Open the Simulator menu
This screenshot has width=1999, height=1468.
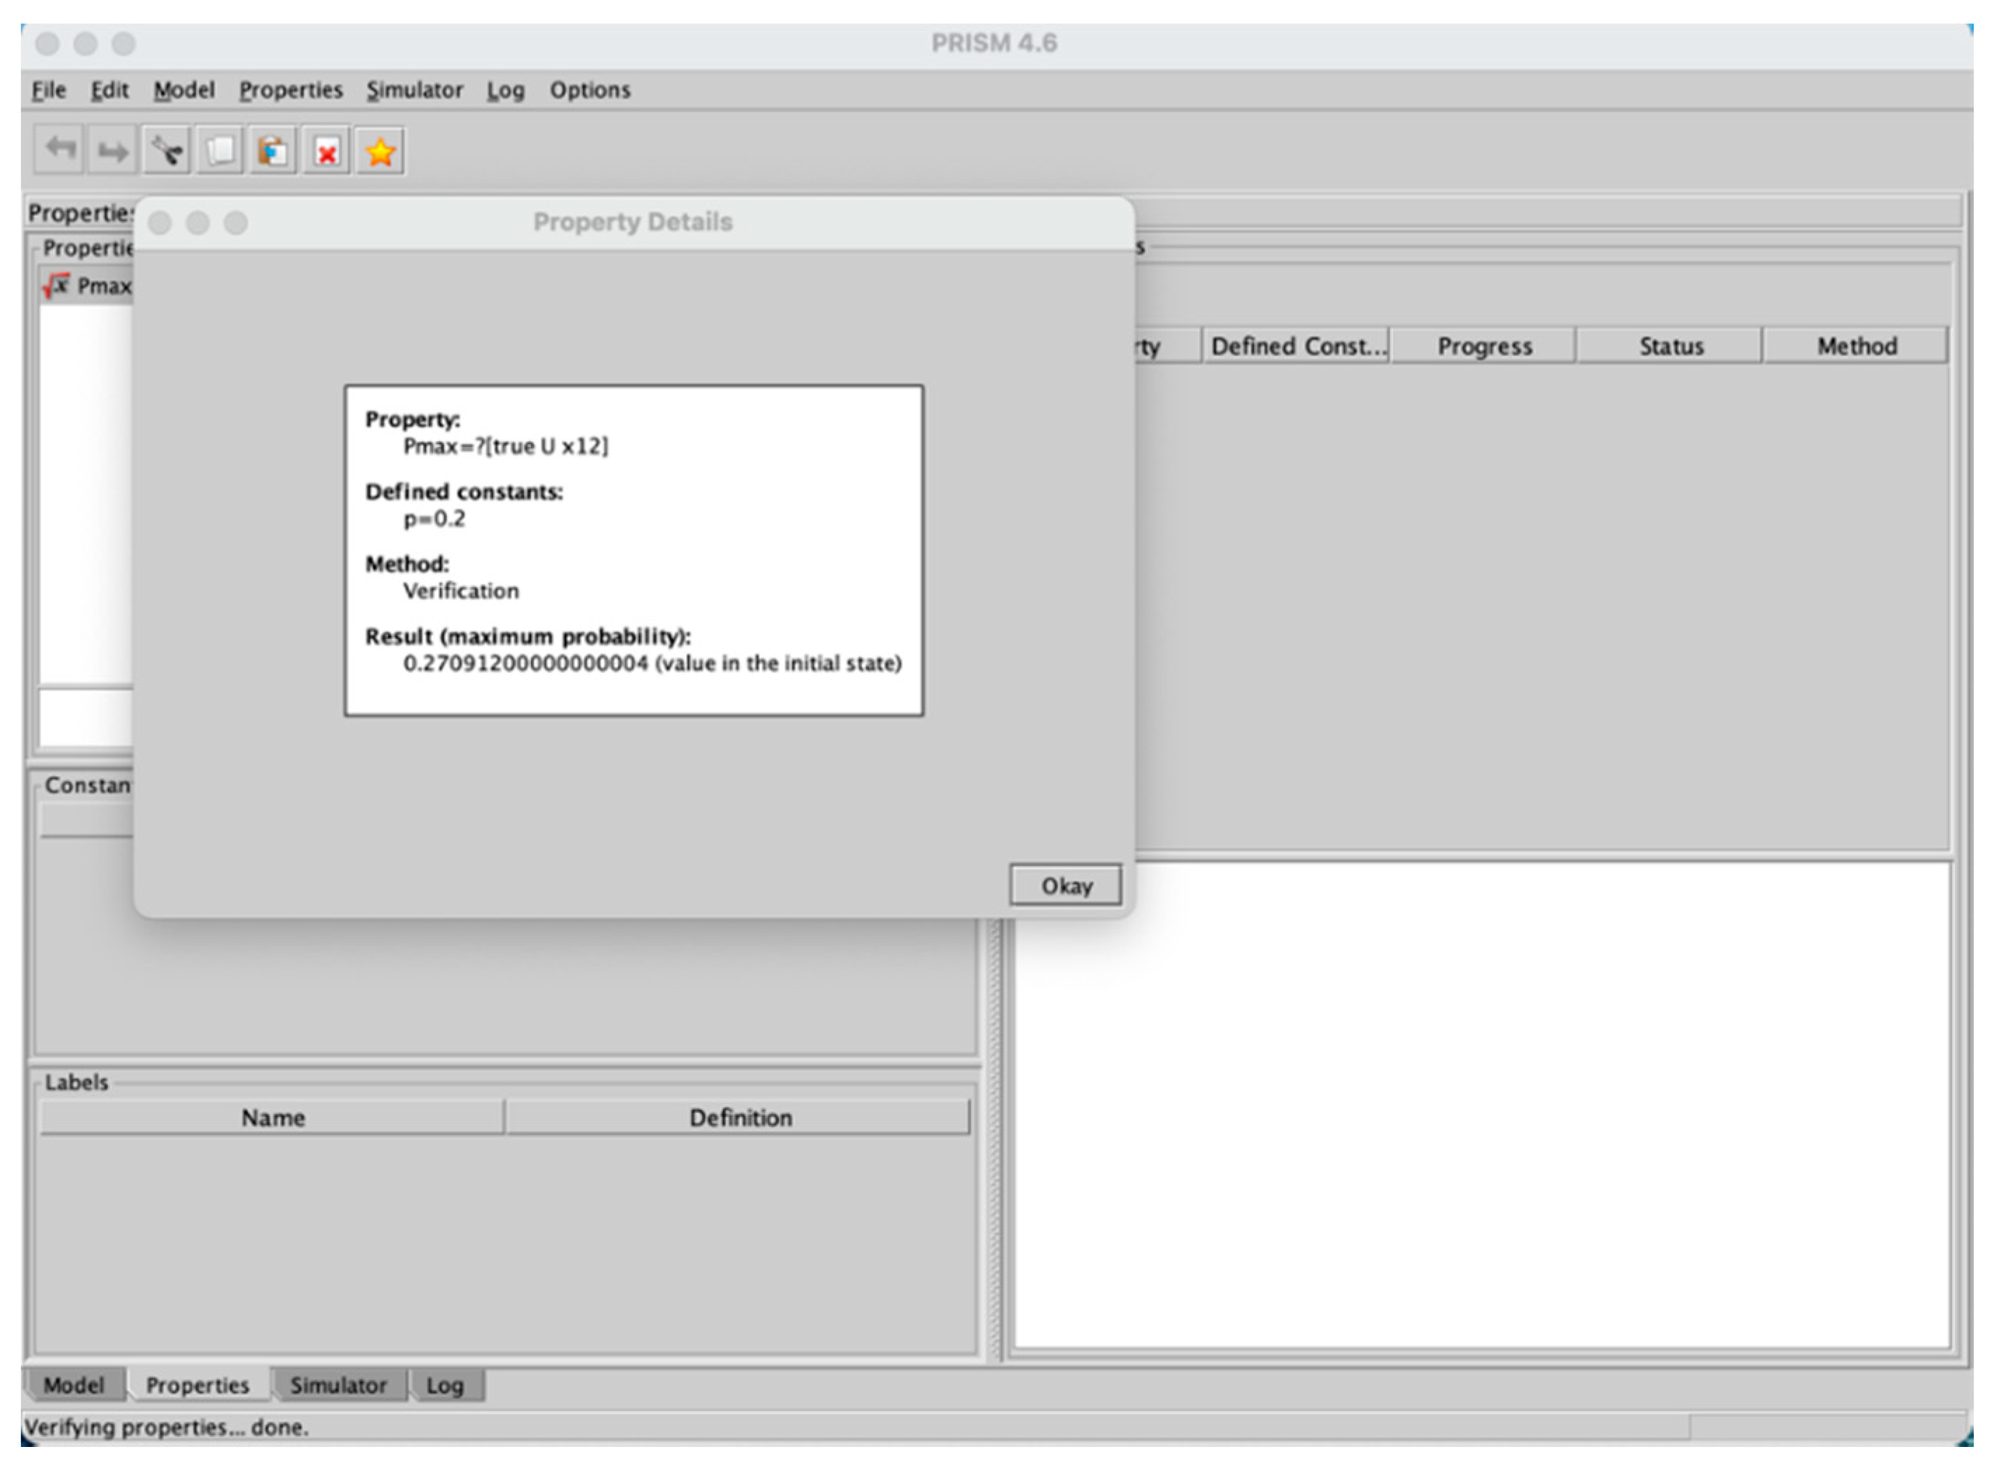click(415, 90)
